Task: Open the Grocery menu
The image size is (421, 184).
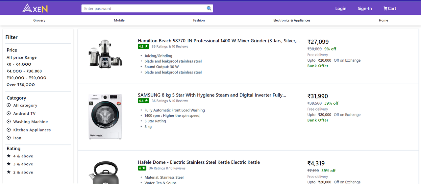Action: 39,20
